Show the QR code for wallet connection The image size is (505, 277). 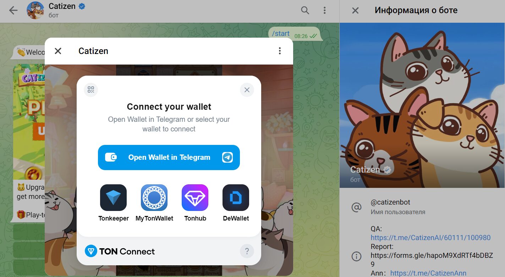[91, 90]
